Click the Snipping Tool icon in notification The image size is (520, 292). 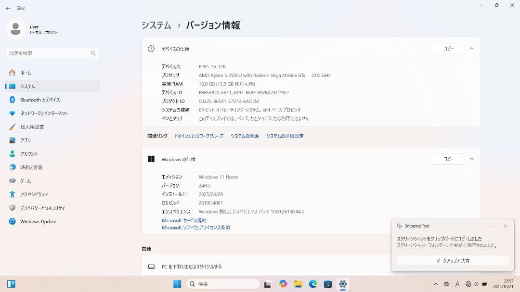coord(399,226)
